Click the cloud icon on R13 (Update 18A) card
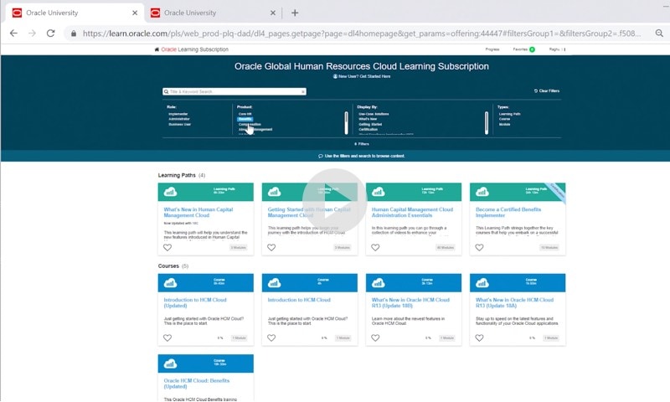The image size is (670, 402). (482, 283)
